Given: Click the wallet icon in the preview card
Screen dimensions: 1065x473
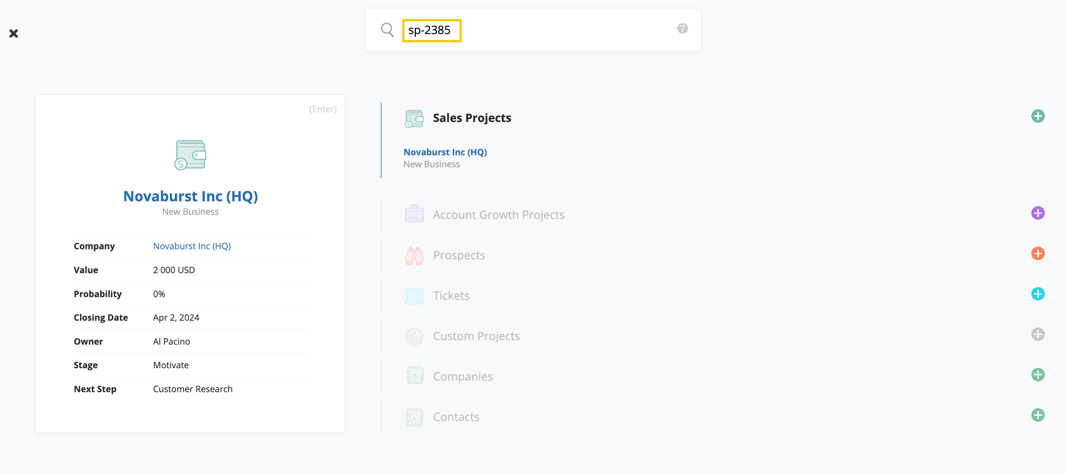Looking at the screenshot, I should [x=190, y=155].
